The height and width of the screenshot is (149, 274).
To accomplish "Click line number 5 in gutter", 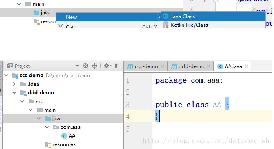I will 128,129.
